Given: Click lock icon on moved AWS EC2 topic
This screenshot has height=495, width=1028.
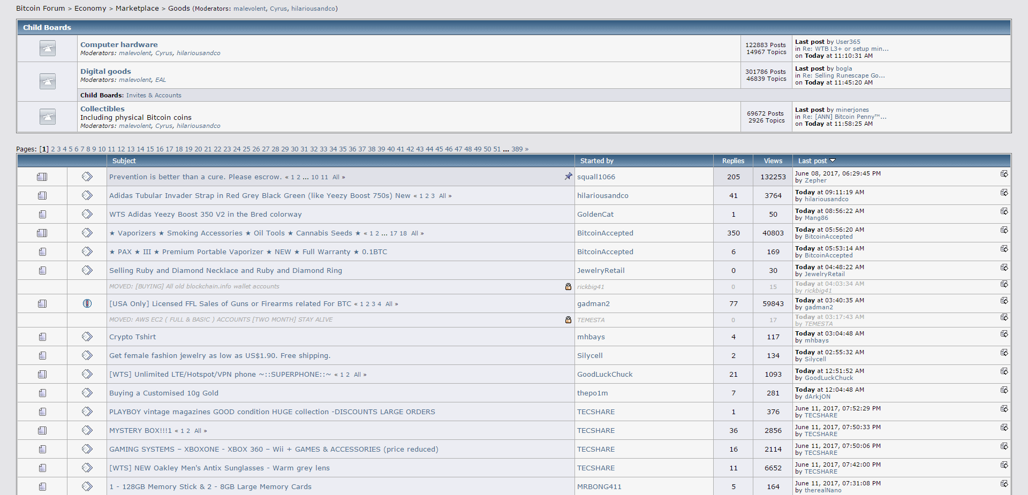Looking at the screenshot, I should [x=568, y=320].
